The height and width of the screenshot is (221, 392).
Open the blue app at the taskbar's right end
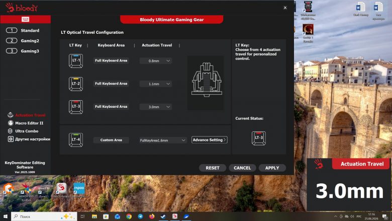[x=186, y=216]
